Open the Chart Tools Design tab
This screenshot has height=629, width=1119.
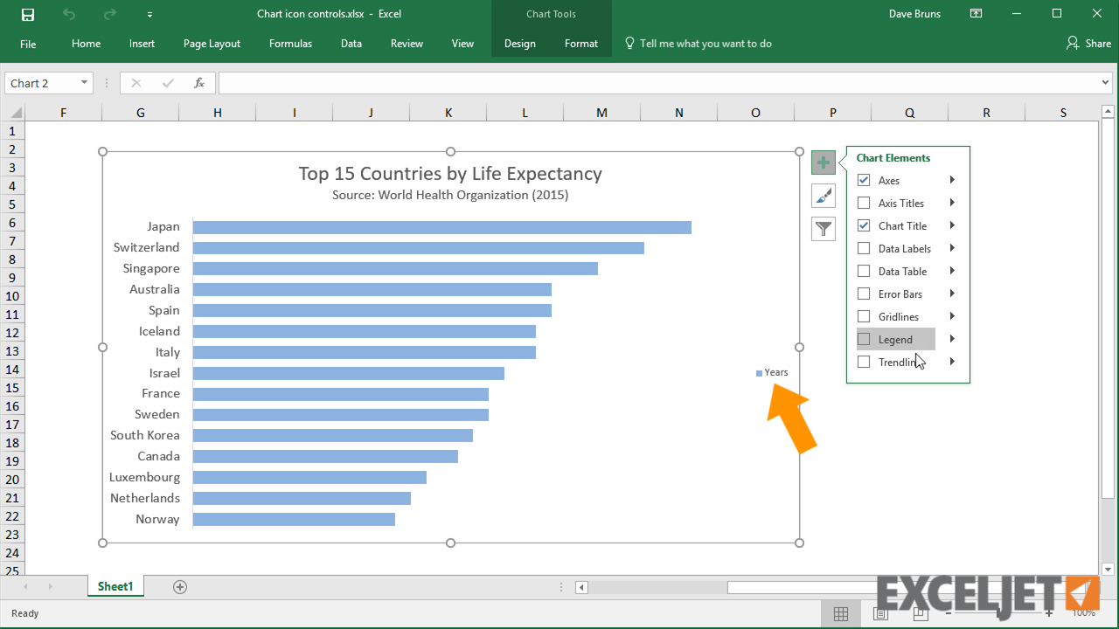(519, 43)
